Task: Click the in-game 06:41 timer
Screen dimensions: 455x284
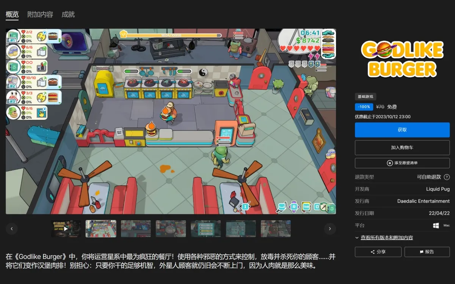Action: pyautogui.click(x=310, y=33)
